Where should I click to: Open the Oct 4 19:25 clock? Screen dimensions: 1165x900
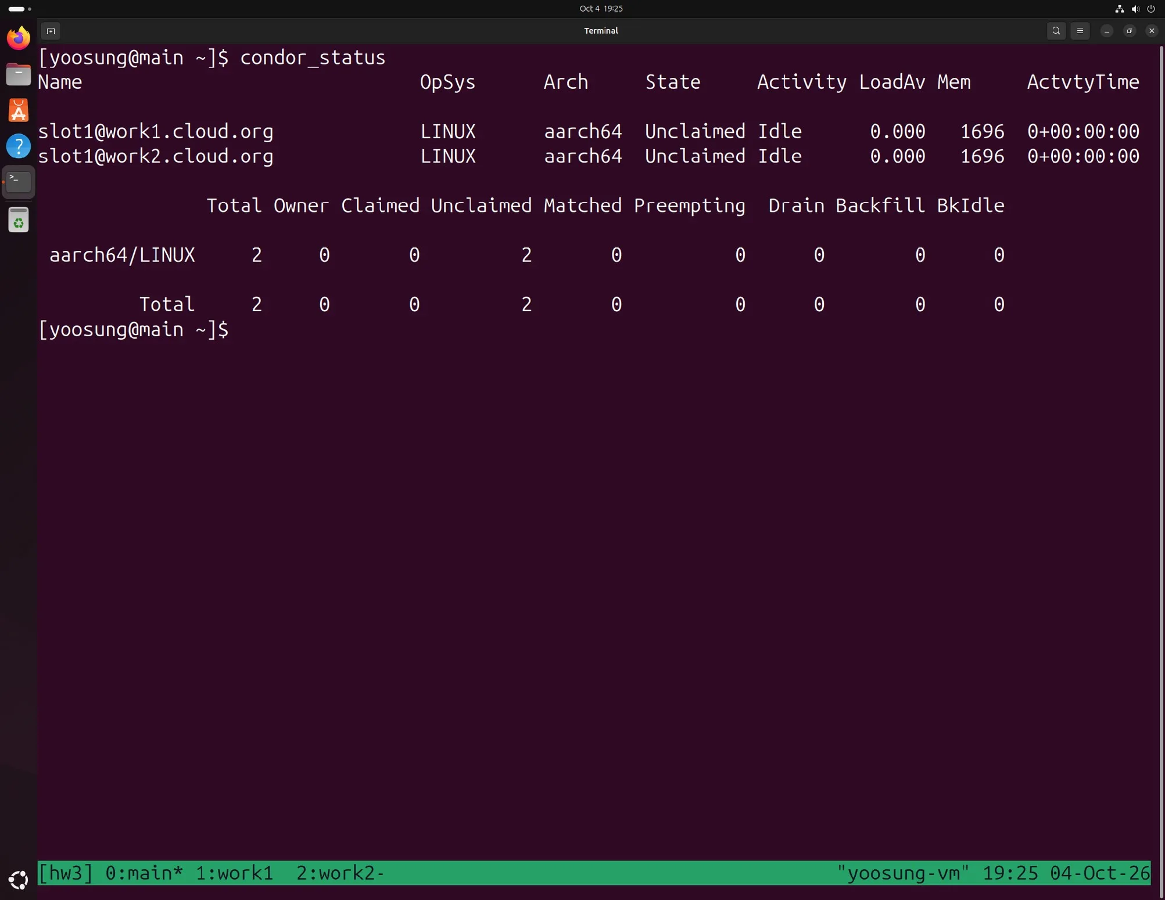coord(601,9)
